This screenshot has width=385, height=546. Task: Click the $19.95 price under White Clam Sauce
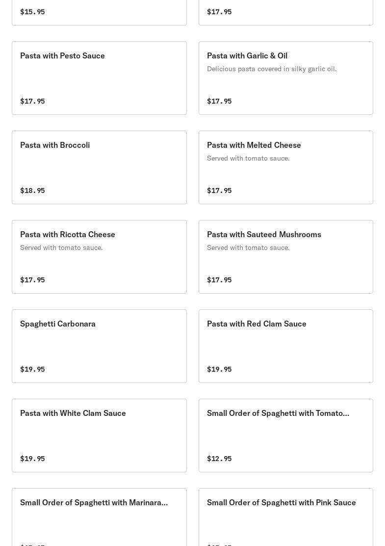pyautogui.click(x=32, y=459)
